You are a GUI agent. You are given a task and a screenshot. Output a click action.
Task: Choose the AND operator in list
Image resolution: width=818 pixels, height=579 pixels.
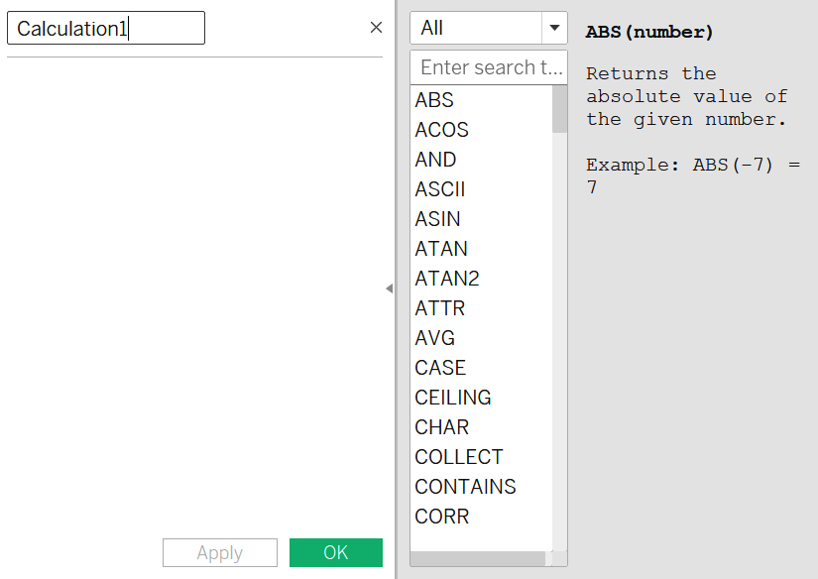[435, 160]
